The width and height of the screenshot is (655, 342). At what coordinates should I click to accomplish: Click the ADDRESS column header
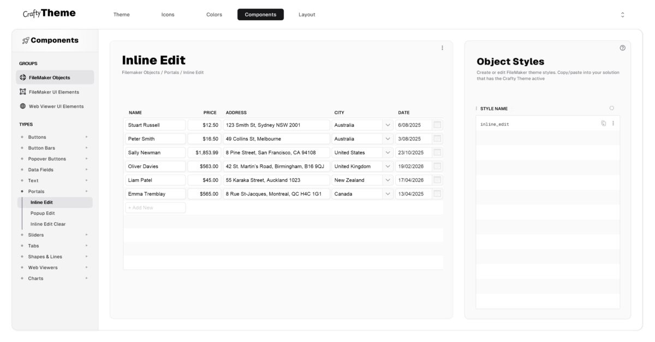pyautogui.click(x=236, y=113)
